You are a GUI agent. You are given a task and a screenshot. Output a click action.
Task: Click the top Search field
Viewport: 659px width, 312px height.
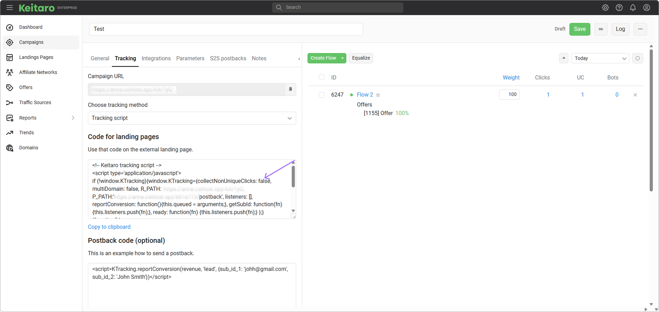pyautogui.click(x=338, y=8)
